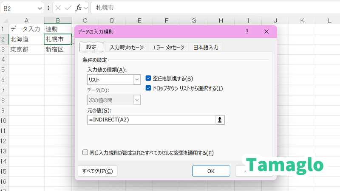This screenshot has width=340, height=191.
Task: Open the 日本語入力 tab
Action: click(206, 48)
